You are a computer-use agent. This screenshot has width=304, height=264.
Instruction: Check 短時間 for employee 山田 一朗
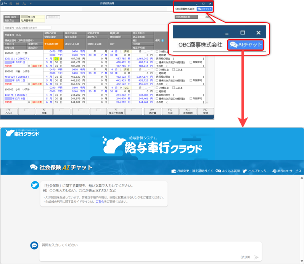[157, 55]
